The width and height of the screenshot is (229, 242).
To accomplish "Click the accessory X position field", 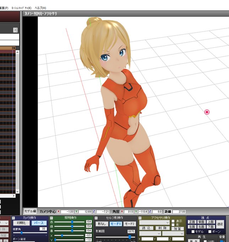I will pos(147,239).
